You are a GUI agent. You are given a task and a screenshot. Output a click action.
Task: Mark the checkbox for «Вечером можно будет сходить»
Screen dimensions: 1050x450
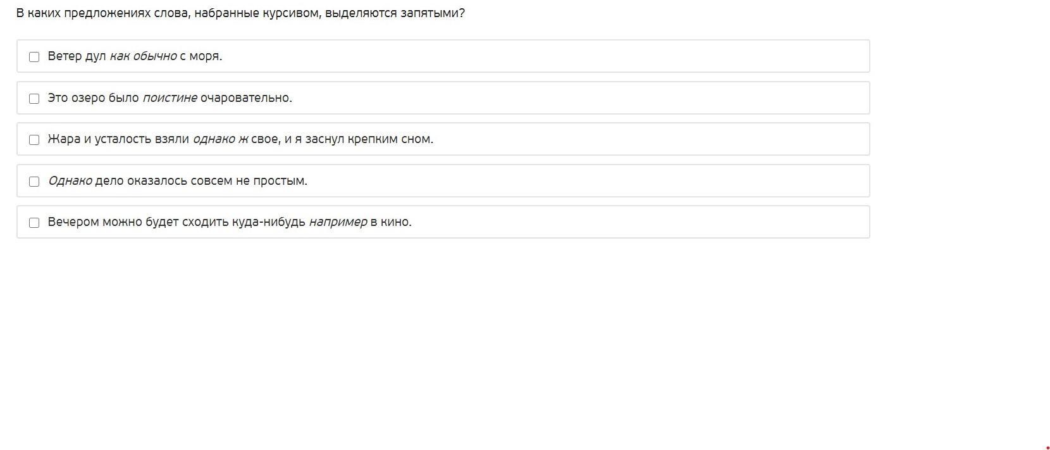pyautogui.click(x=34, y=223)
